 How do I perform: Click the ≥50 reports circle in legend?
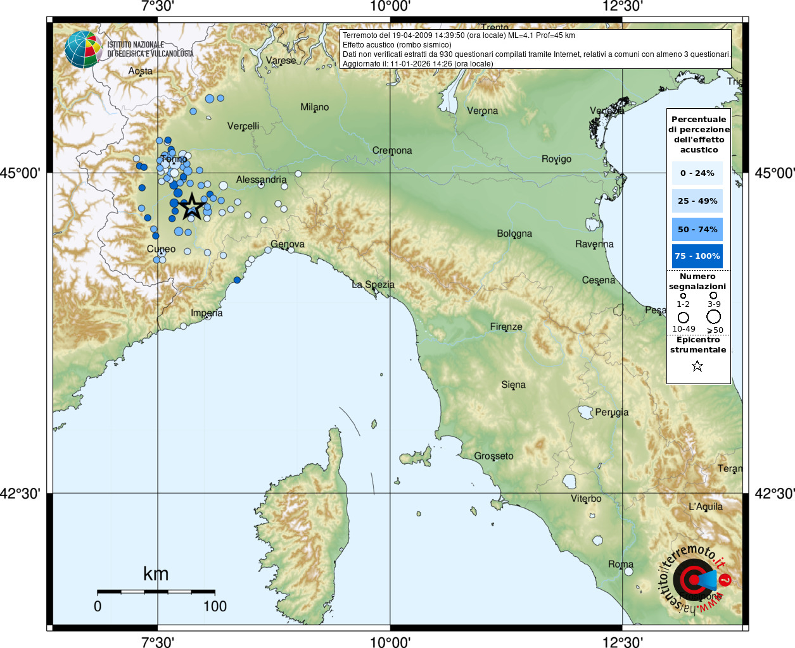coord(714,317)
